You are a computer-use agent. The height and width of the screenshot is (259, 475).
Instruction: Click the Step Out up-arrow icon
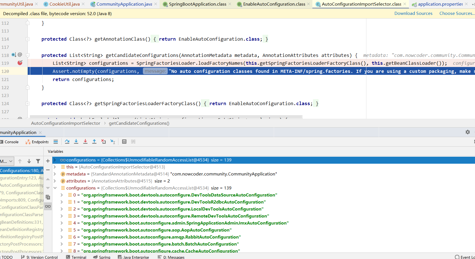(x=94, y=142)
